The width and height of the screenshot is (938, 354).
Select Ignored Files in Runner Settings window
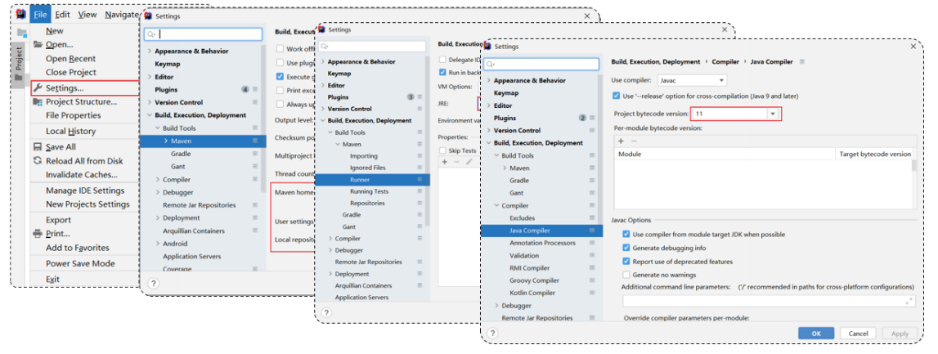pos(368,168)
